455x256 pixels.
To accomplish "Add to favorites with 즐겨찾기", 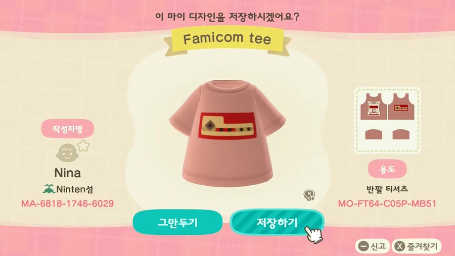I will (x=417, y=246).
